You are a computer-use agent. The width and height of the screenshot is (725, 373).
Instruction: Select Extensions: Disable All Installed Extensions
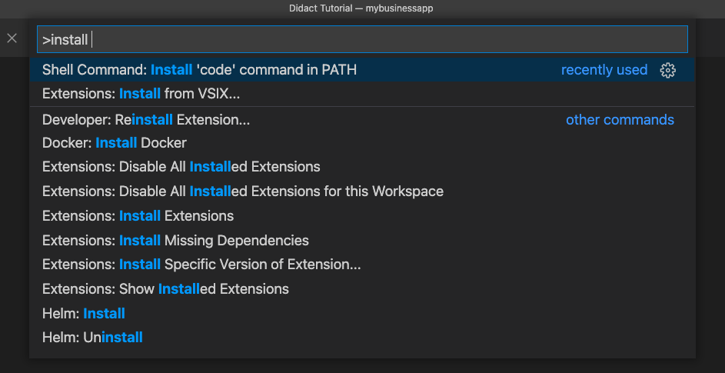362,167
